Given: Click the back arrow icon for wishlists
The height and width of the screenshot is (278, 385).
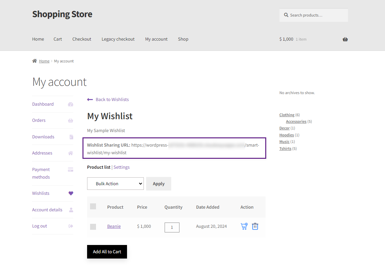Looking at the screenshot, I should click(x=90, y=100).
